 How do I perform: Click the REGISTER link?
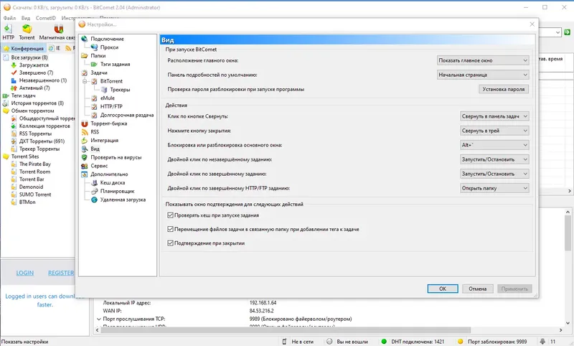click(61, 273)
